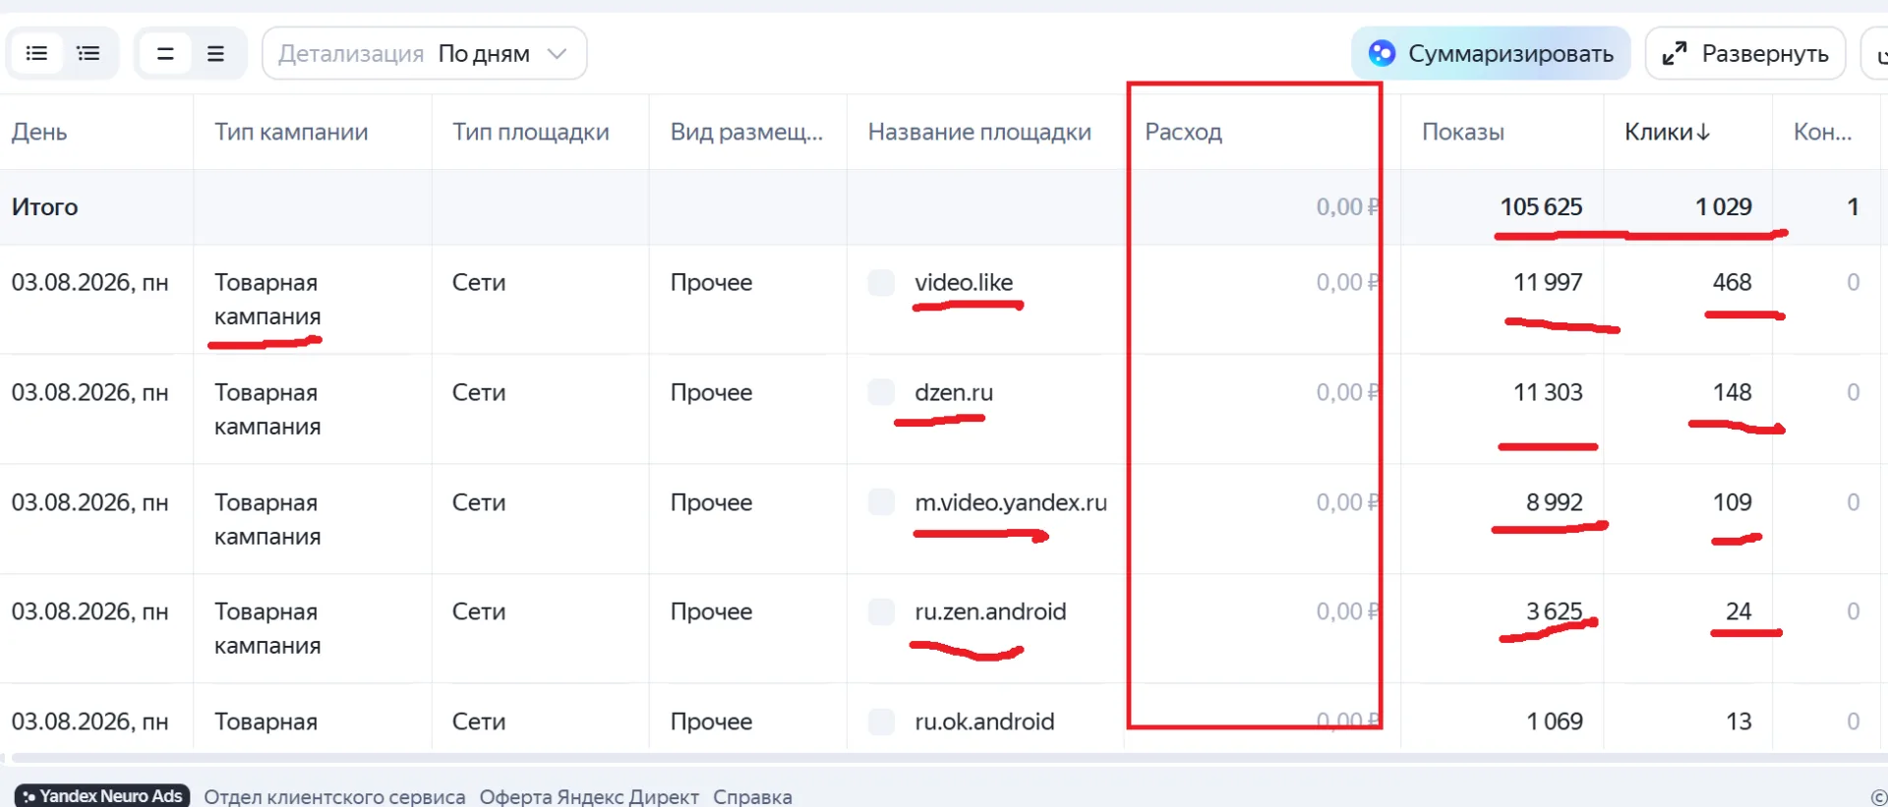
Task: Click the Развернуть expand button
Action: coord(1745,53)
